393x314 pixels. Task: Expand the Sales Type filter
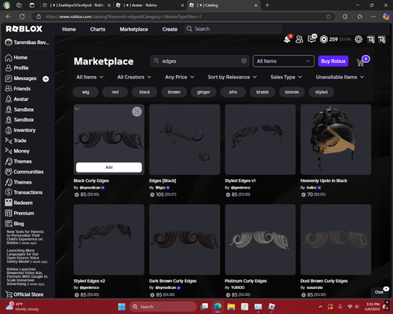286,77
